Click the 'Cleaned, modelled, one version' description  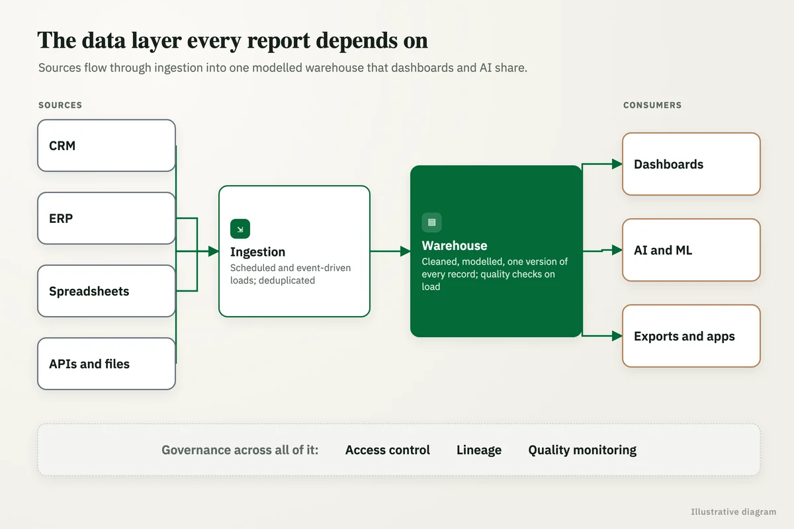(x=495, y=274)
